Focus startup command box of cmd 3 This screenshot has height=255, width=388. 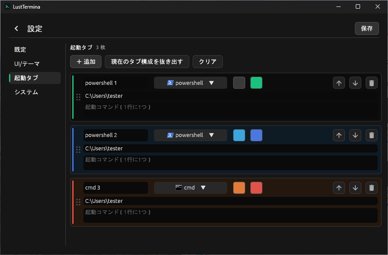tap(231, 215)
